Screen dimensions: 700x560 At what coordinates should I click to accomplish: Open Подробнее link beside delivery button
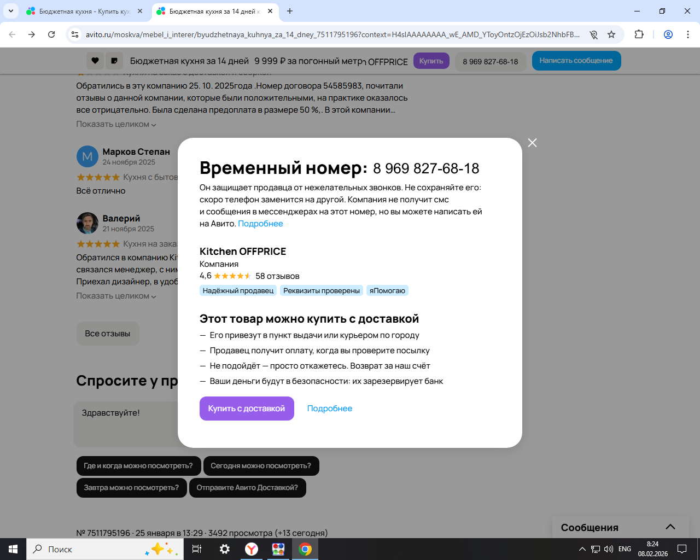[x=330, y=409]
